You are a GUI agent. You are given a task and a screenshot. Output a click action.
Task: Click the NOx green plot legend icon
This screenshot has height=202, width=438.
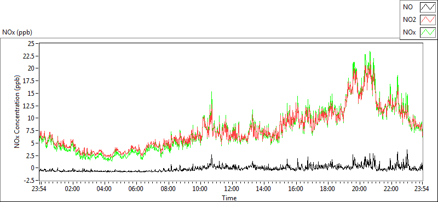[428, 32]
